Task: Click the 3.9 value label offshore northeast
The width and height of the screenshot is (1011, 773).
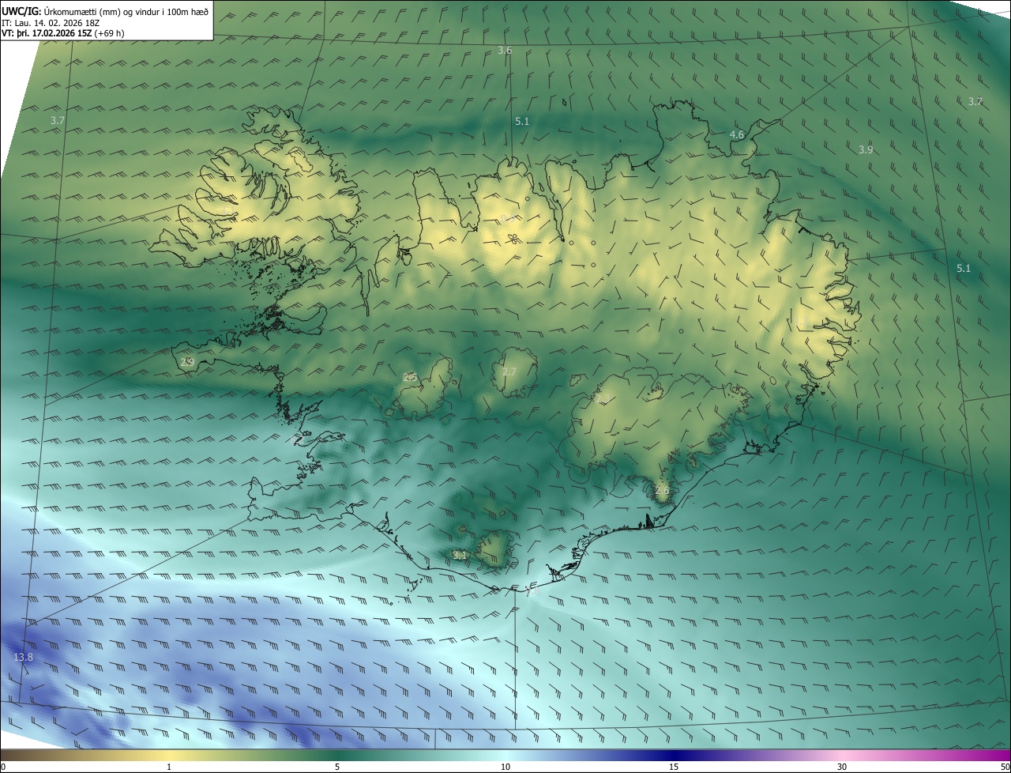Action: 866,149
